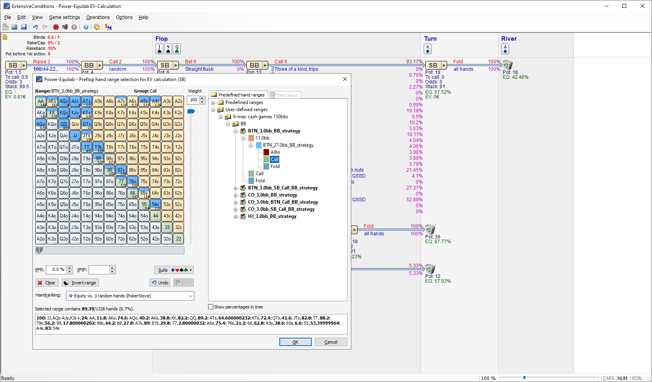Click the grey T chip toolbar icon
Screen dimensions: 652x382
pos(74,27)
